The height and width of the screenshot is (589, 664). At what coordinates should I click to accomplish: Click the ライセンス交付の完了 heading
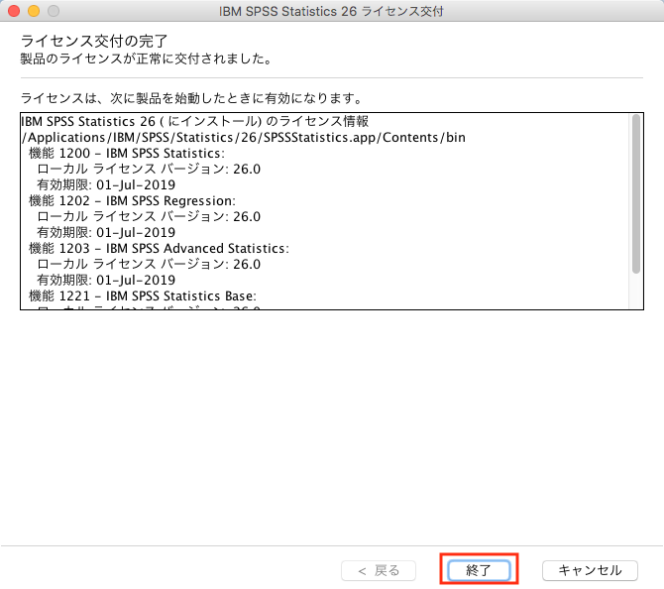tap(94, 41)
